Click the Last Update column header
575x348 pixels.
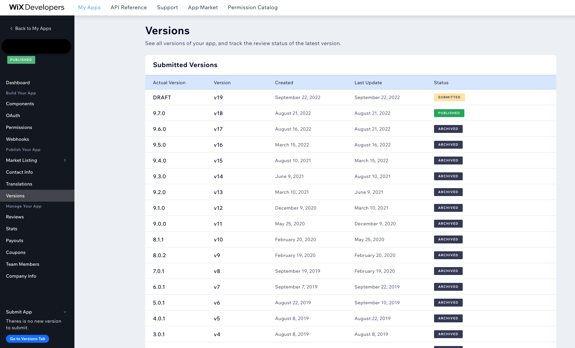point(368,83)
